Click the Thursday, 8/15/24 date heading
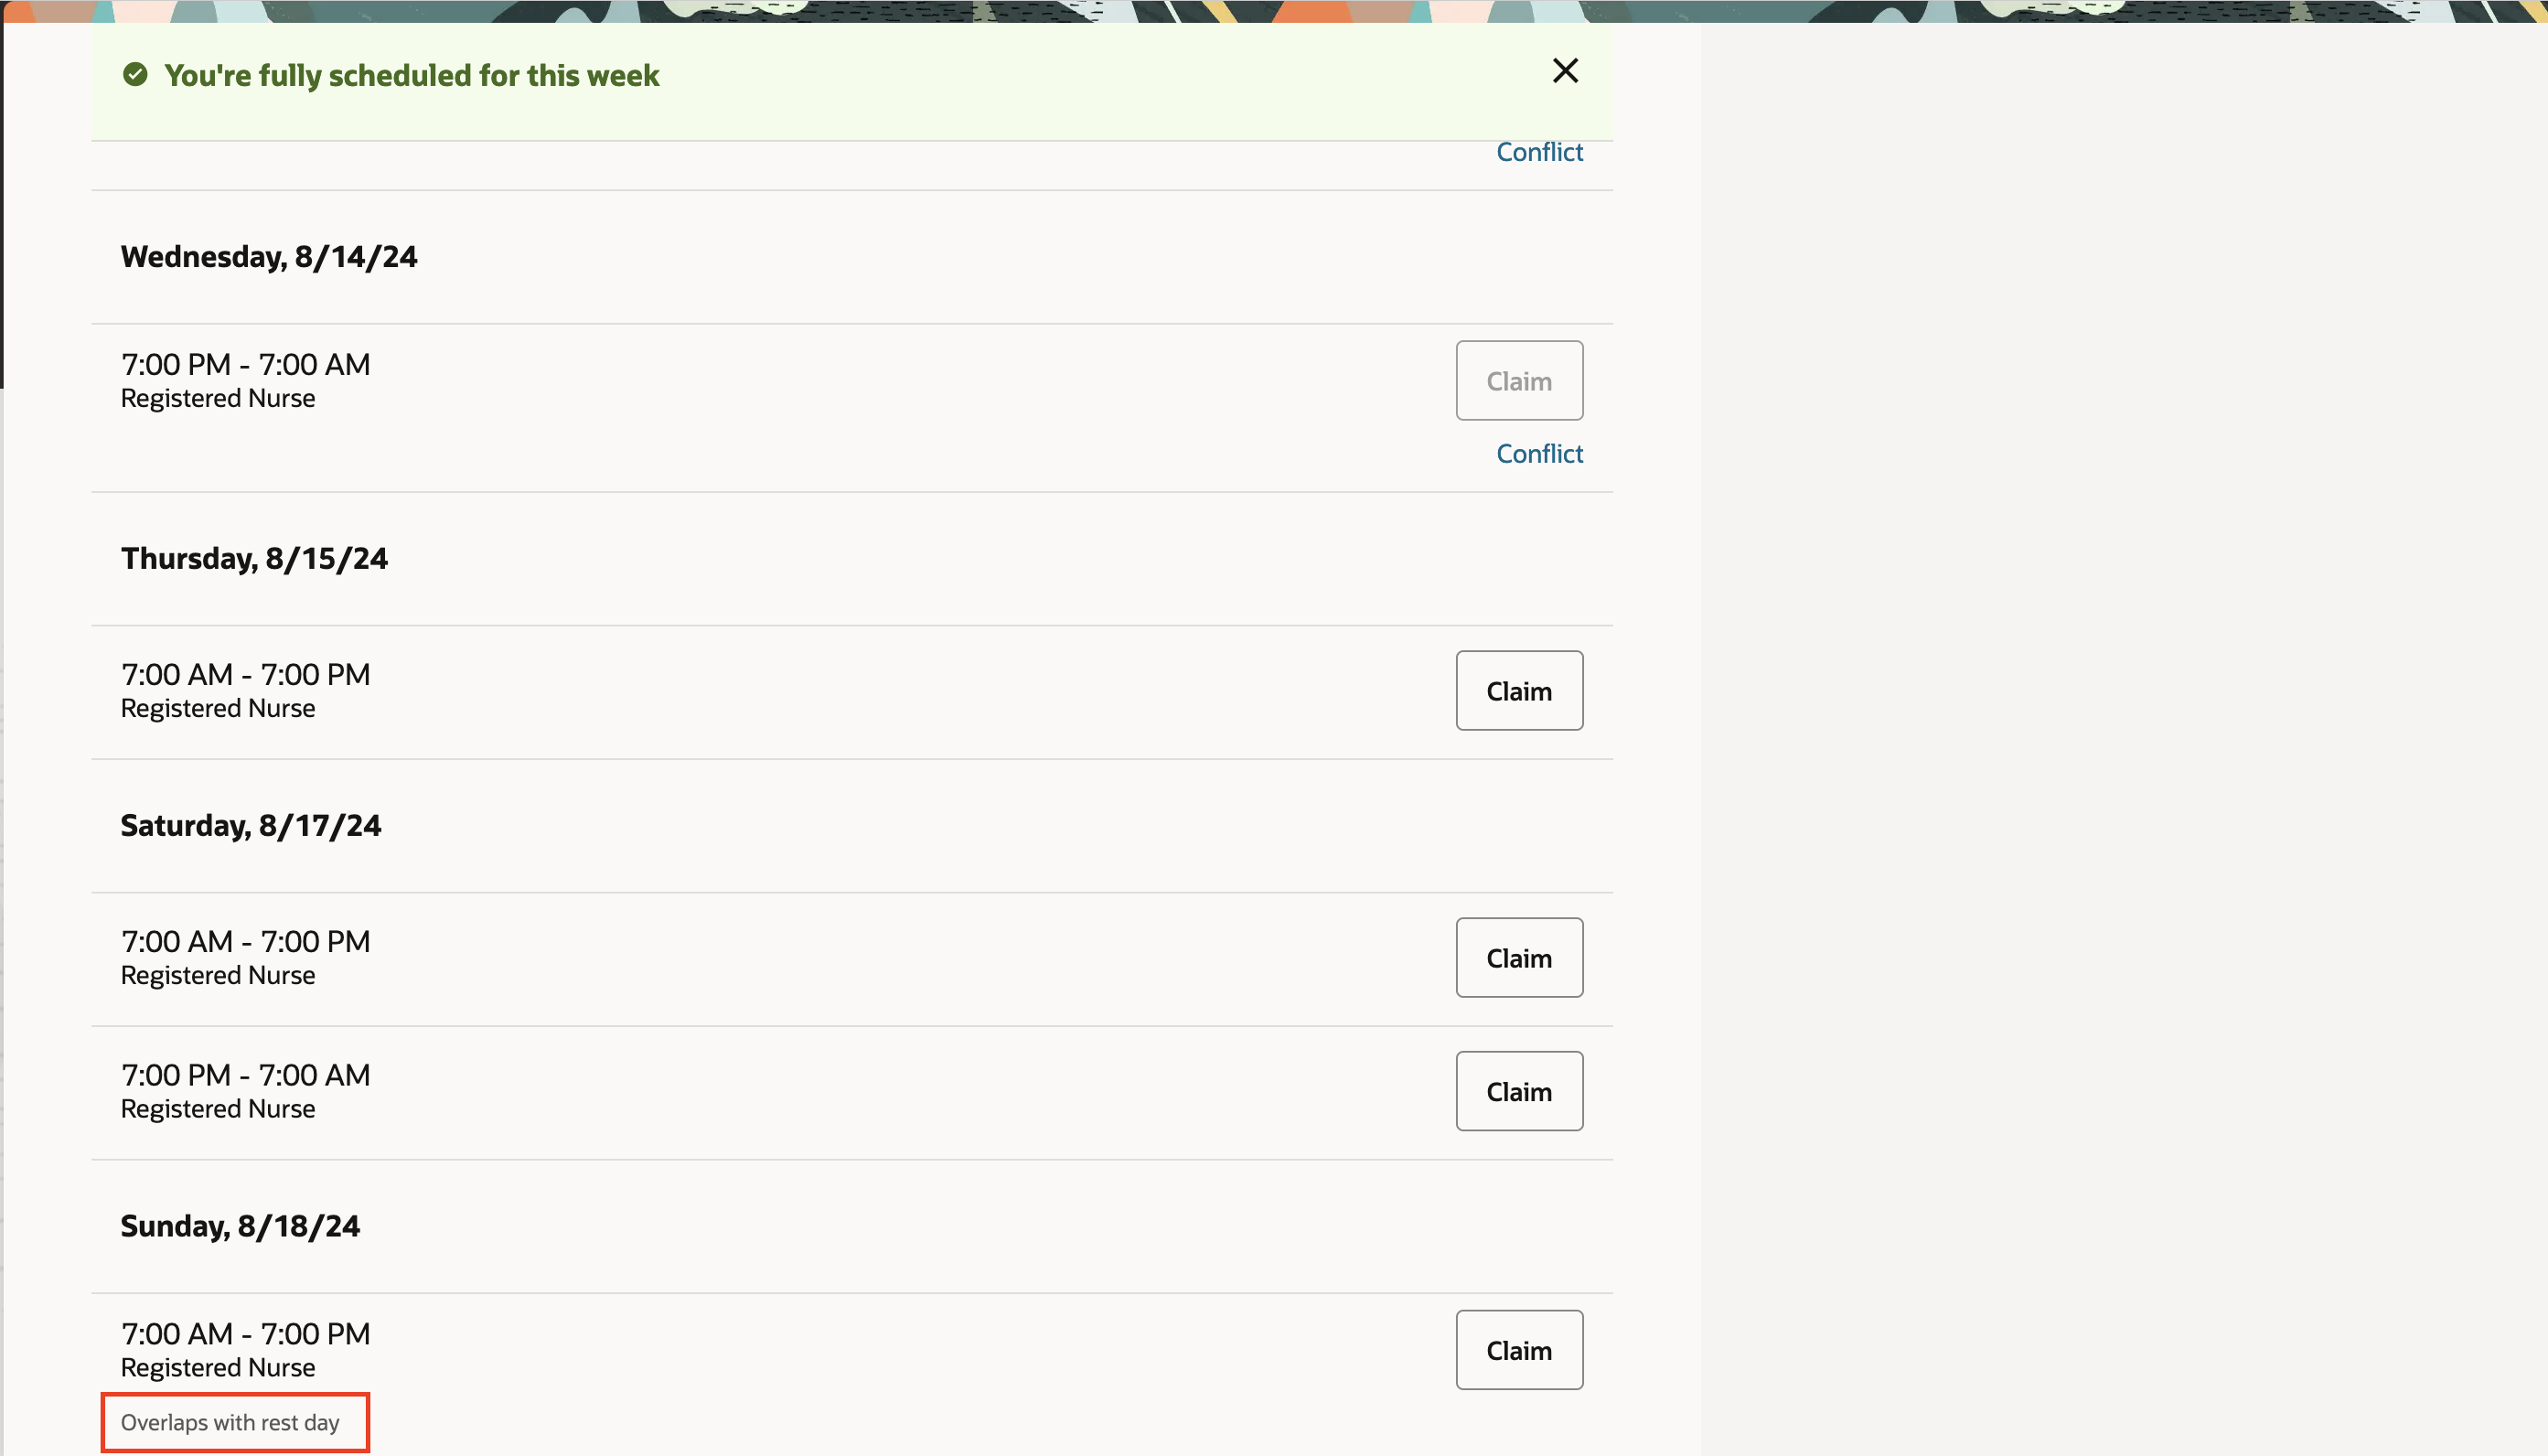This screenshot has width=2548, height=1456. [254, 559]
